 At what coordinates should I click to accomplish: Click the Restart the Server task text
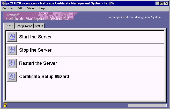point(38,63)
